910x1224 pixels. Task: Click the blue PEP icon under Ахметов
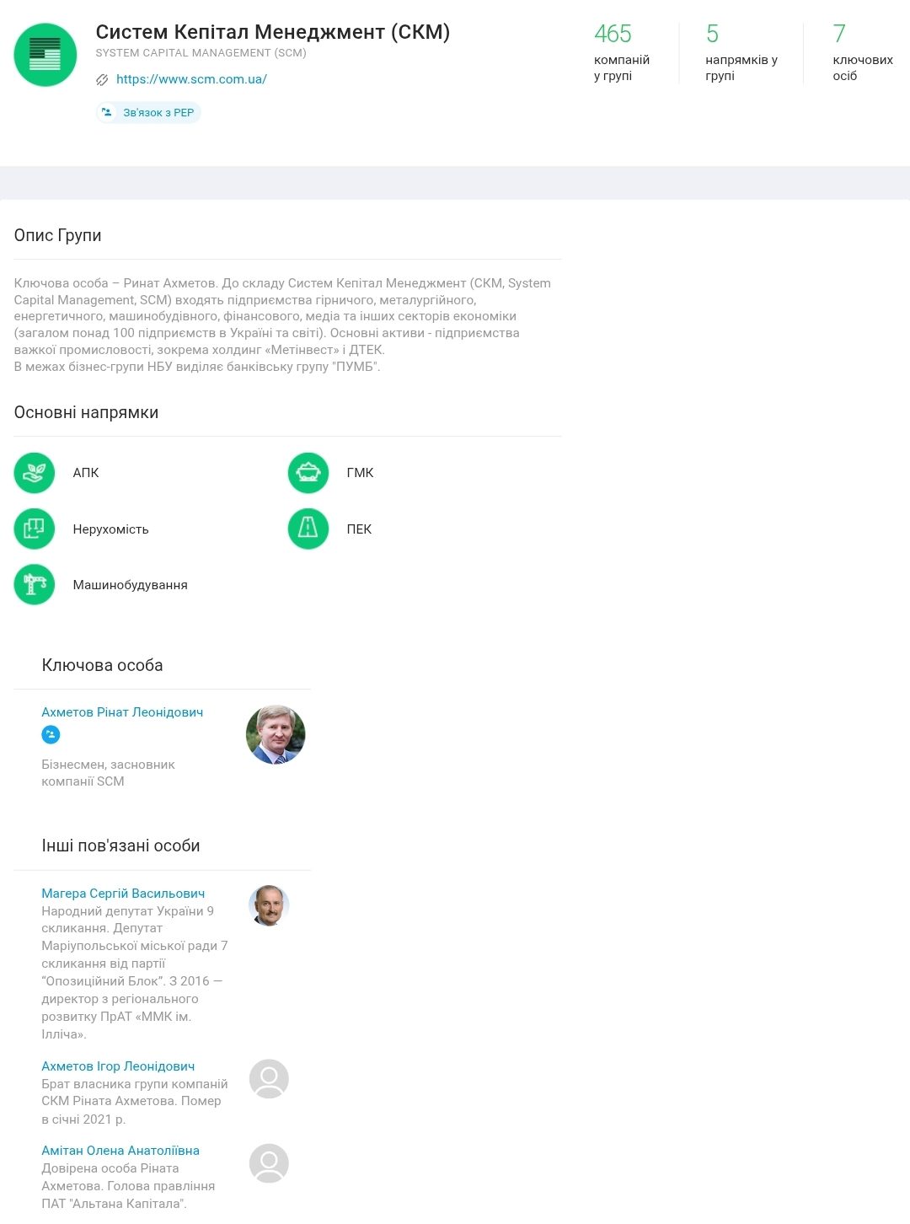[x=51, y=735]
